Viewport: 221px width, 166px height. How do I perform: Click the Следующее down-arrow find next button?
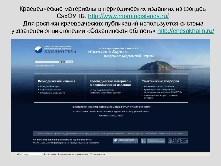click(50, 154)
